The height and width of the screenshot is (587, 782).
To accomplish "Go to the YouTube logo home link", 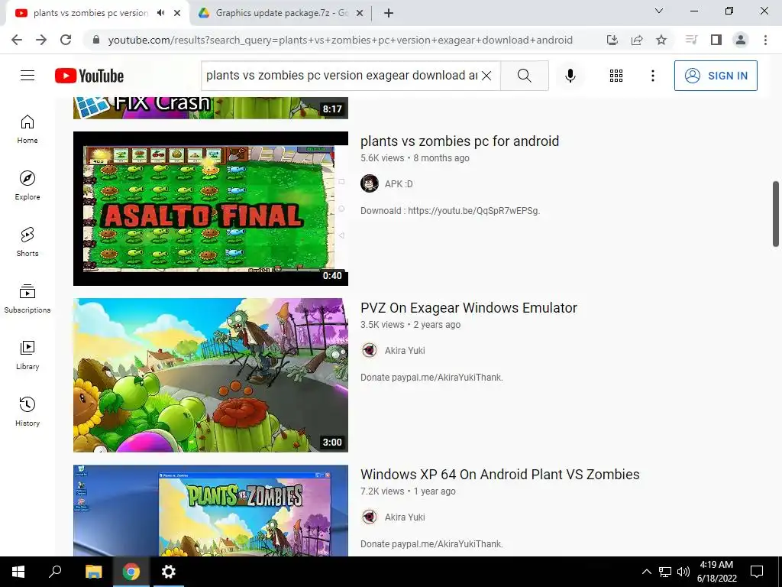I will click(89, 76).
